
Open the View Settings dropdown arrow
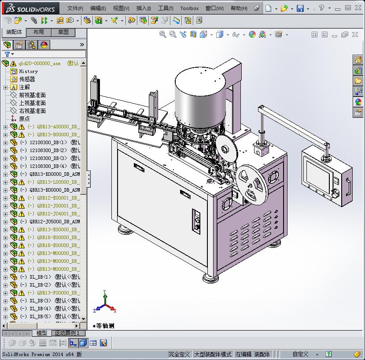(x=287, y=35)
